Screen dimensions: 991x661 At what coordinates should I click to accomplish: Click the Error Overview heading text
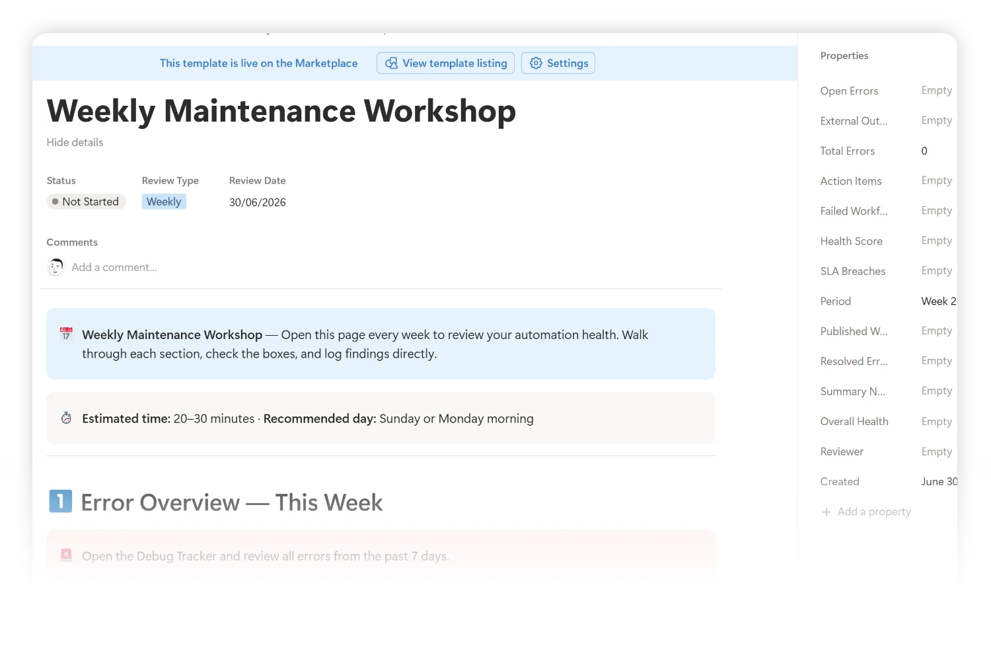point(232,503)
